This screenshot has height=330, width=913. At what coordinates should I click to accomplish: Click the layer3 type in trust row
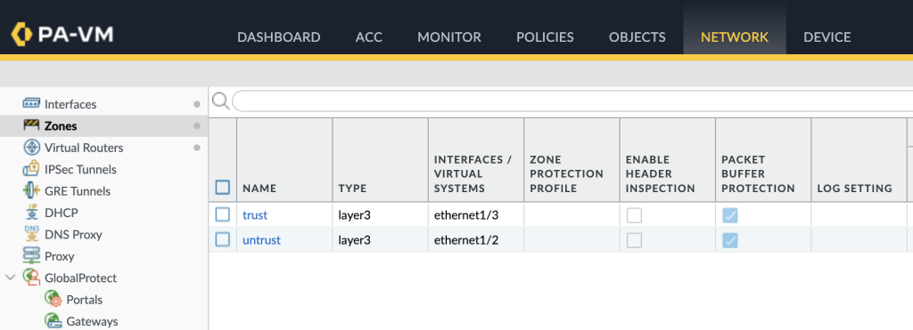pyautogui.click(x=355, y=215)
